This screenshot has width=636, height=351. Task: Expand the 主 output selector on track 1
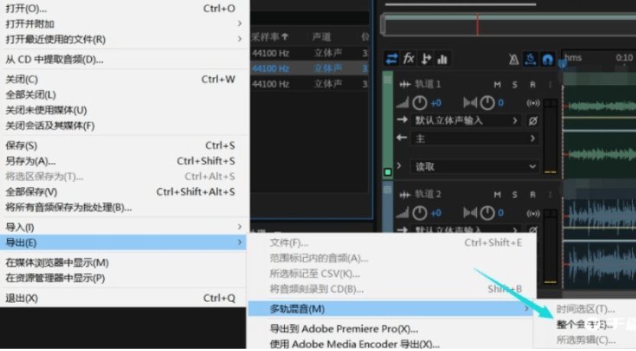(475, 139)
